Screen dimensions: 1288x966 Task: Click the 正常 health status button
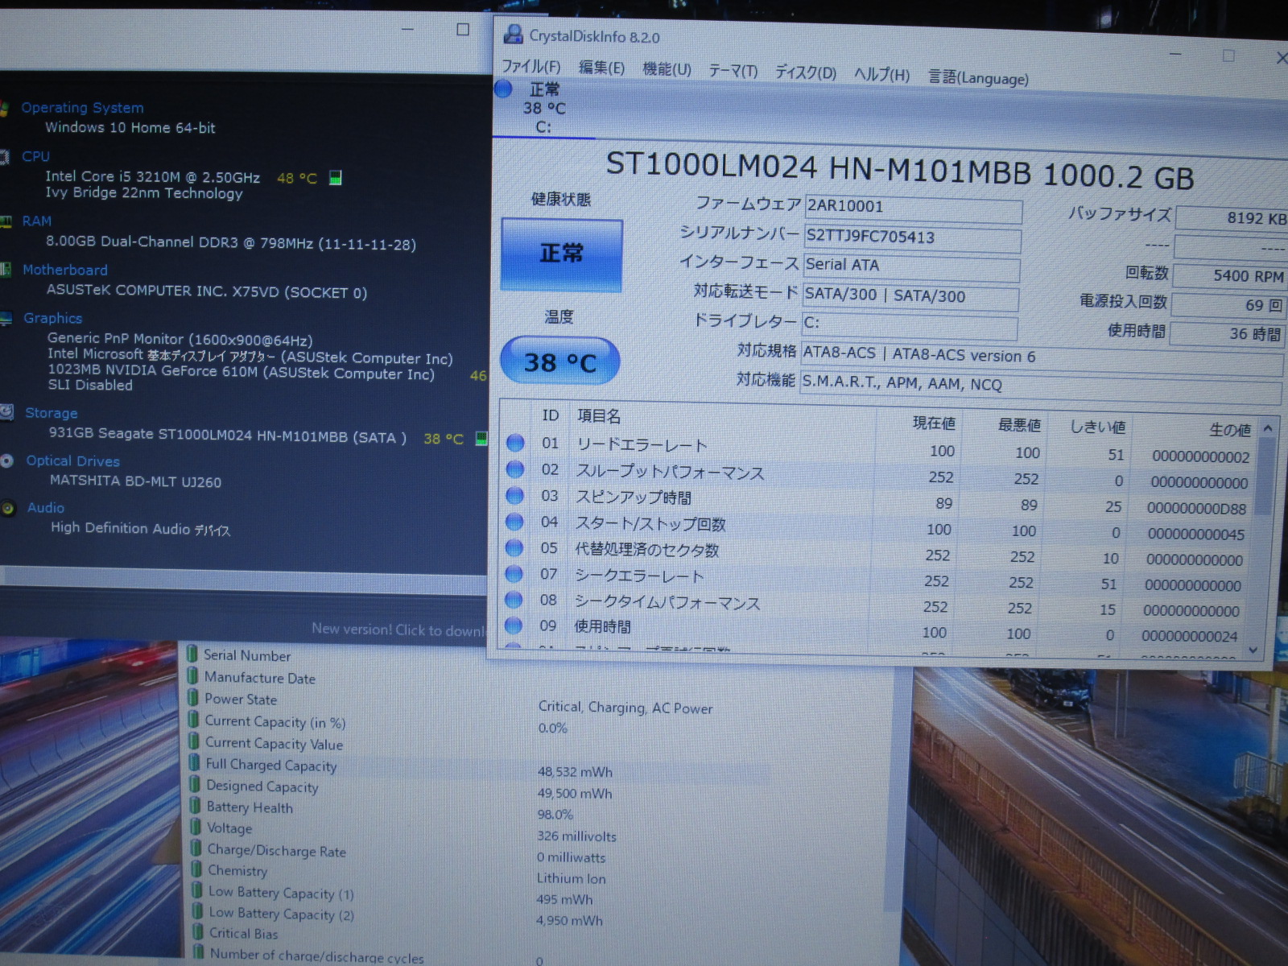pyautogui.click(x=562, y=254)
